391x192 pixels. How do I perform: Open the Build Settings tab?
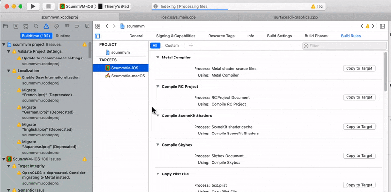pyautogui.click(x=280, y=36)
